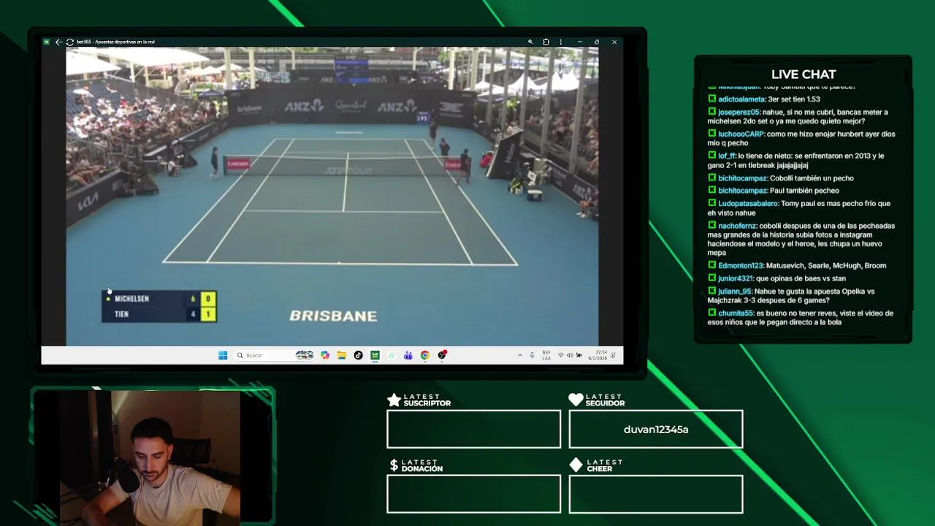Click chat username Edmonton123

741,266
